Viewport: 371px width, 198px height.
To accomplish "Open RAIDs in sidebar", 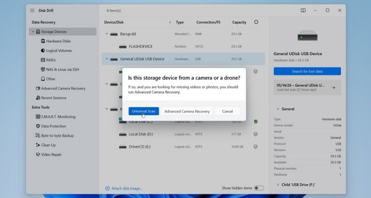I will [51, 60].
